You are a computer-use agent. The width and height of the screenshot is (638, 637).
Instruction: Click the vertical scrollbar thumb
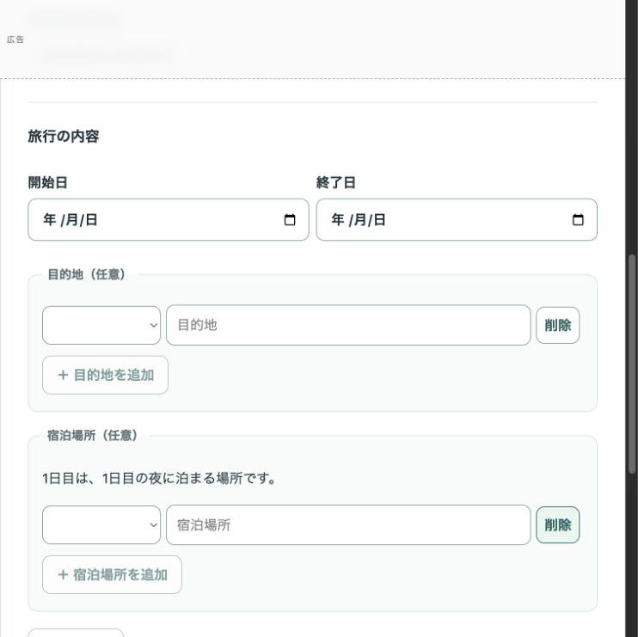[631, 364]
